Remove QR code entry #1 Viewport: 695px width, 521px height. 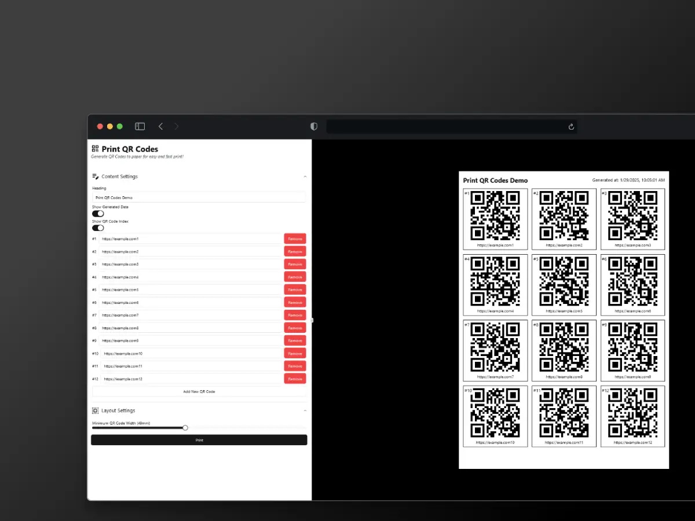[295, 239]
